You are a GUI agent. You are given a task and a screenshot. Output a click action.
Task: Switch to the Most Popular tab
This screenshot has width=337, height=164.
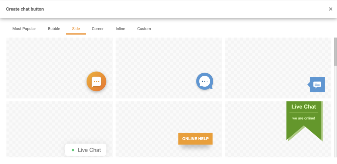click(x=24, y=29)
